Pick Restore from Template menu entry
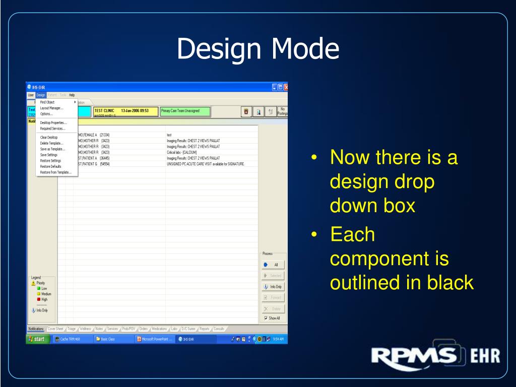516x387 pixels. tap(55, 172)
